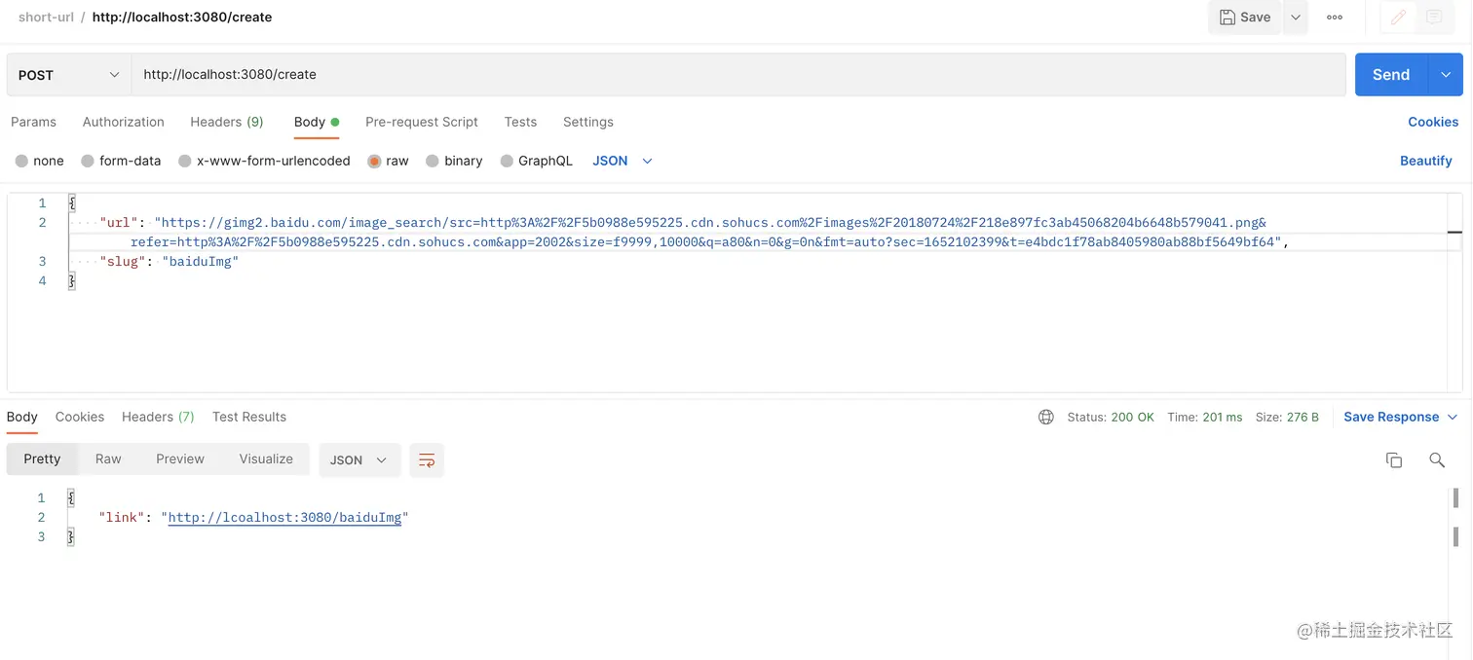
Task: Open the Send button dropdown arrow
Action: (1446, 75)
